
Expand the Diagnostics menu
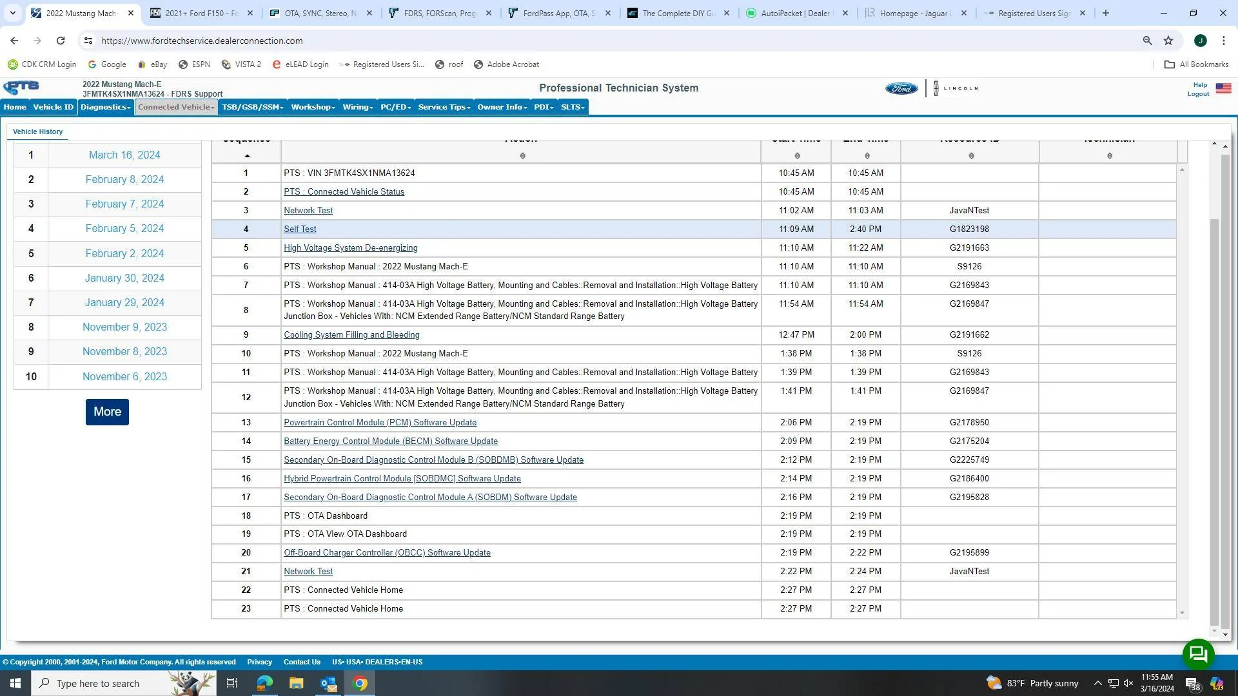point(106,107)
